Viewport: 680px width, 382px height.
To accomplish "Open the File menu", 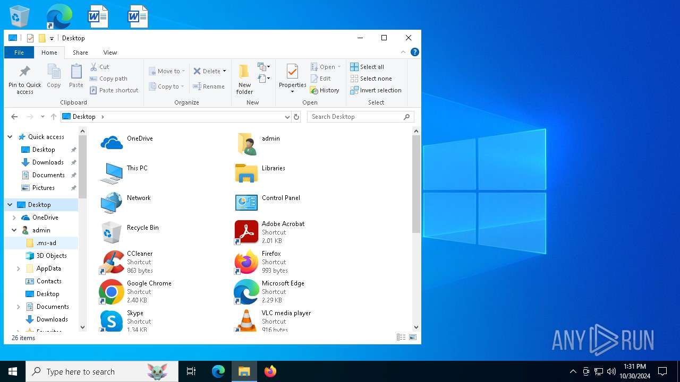I will pos(19,53).
